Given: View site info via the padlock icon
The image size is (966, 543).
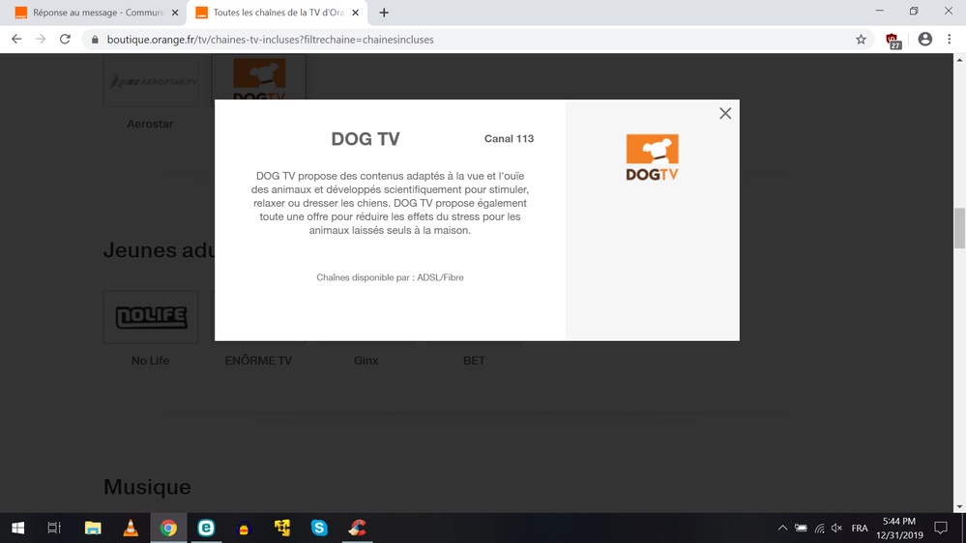Looking at the screenshot, I should (x=95, y=40).
